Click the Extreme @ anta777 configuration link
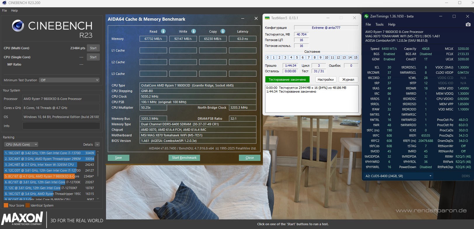Image resolution: width=474 pixels, height=229 pixels. click(x=326, y=28)
